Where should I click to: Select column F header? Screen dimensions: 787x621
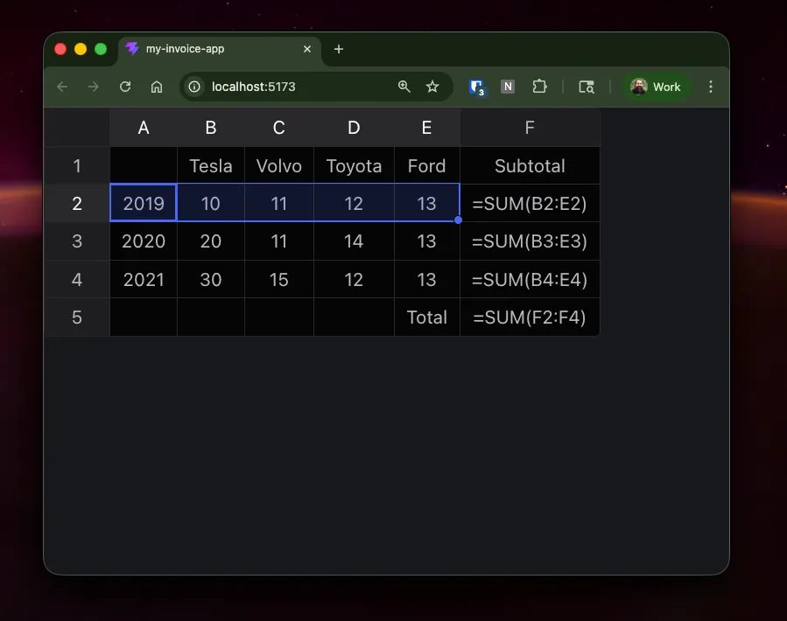point(530,128)
